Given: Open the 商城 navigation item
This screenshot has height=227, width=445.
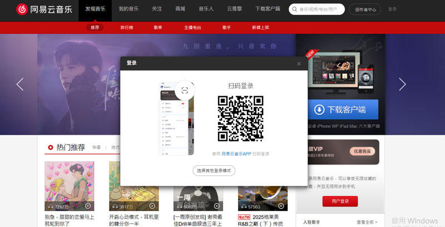Looking at the screenshot, I should pyautogui.click(x=180, y=9).
